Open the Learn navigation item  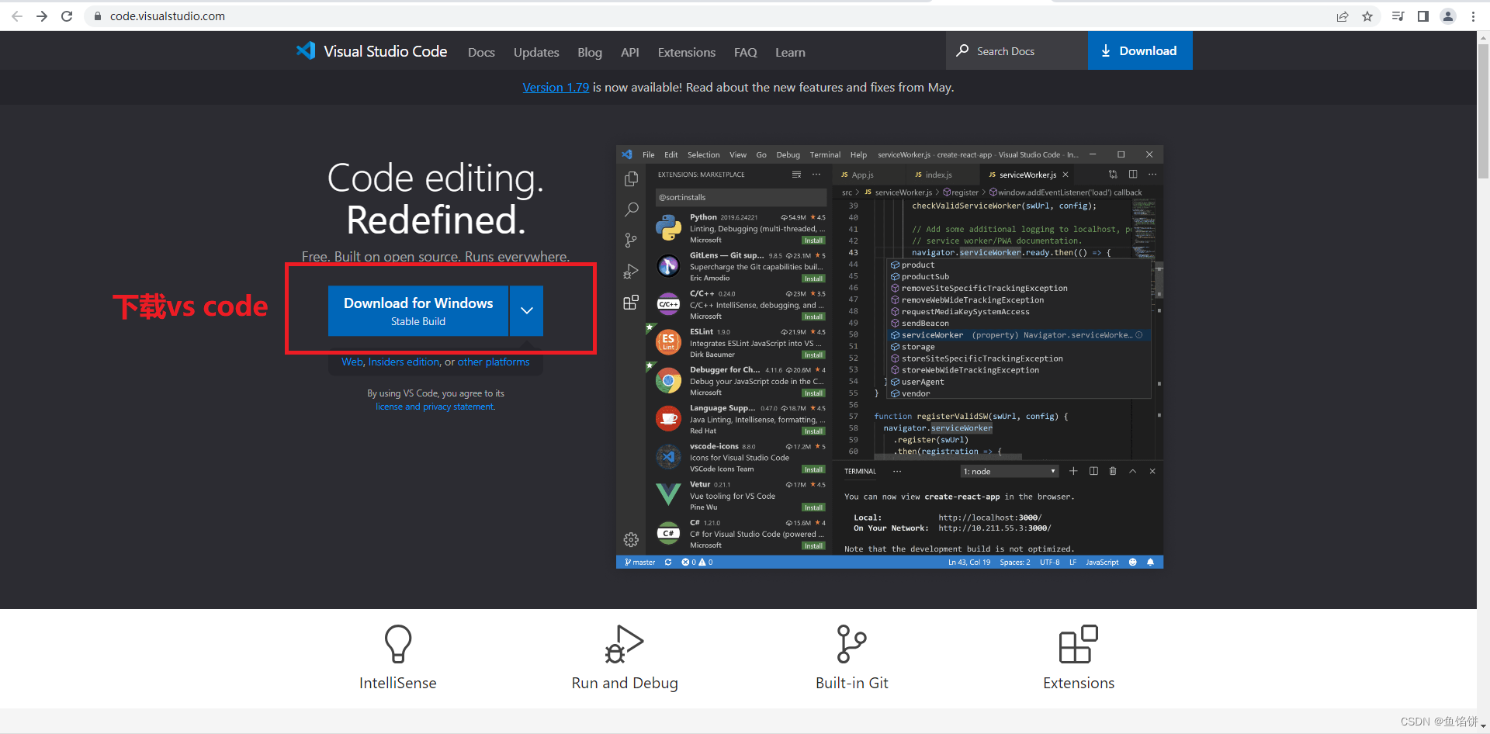[x=790, y=52]
